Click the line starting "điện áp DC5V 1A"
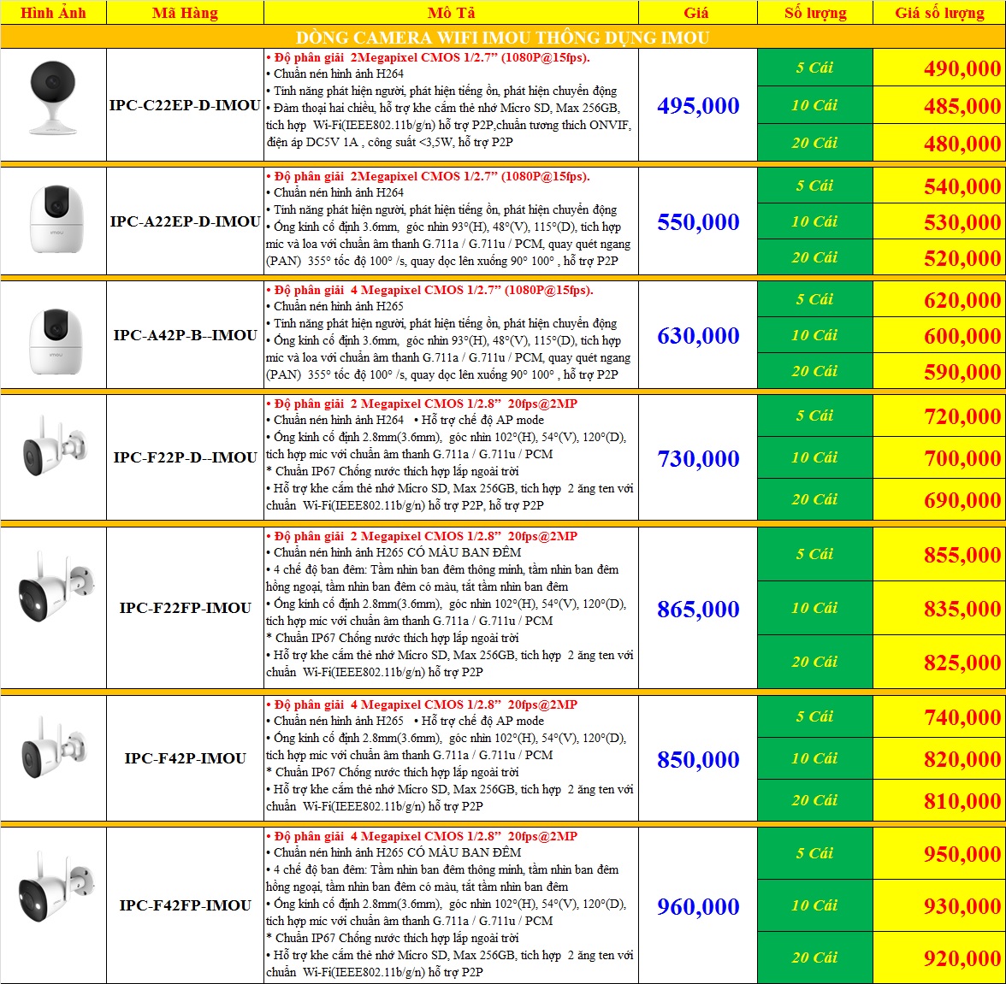The width and height of the screenshot is (1006, 984). tap(389, 142)
